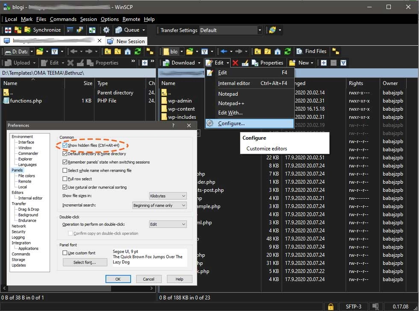Select Notepad++ from the Edit menu
This screenshot has height=311, width=419.
[231, 103]
